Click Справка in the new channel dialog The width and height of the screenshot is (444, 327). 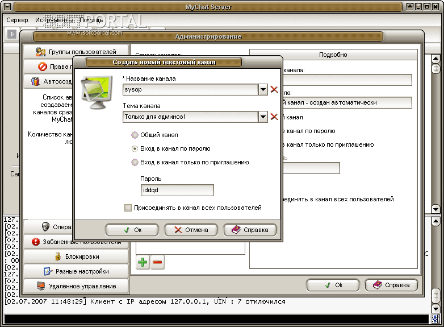pyautogui.click(x=250, y=230)
